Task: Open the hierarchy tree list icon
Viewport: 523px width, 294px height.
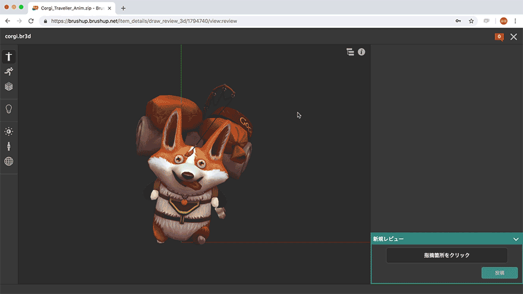Action: (x=350, y=52)
